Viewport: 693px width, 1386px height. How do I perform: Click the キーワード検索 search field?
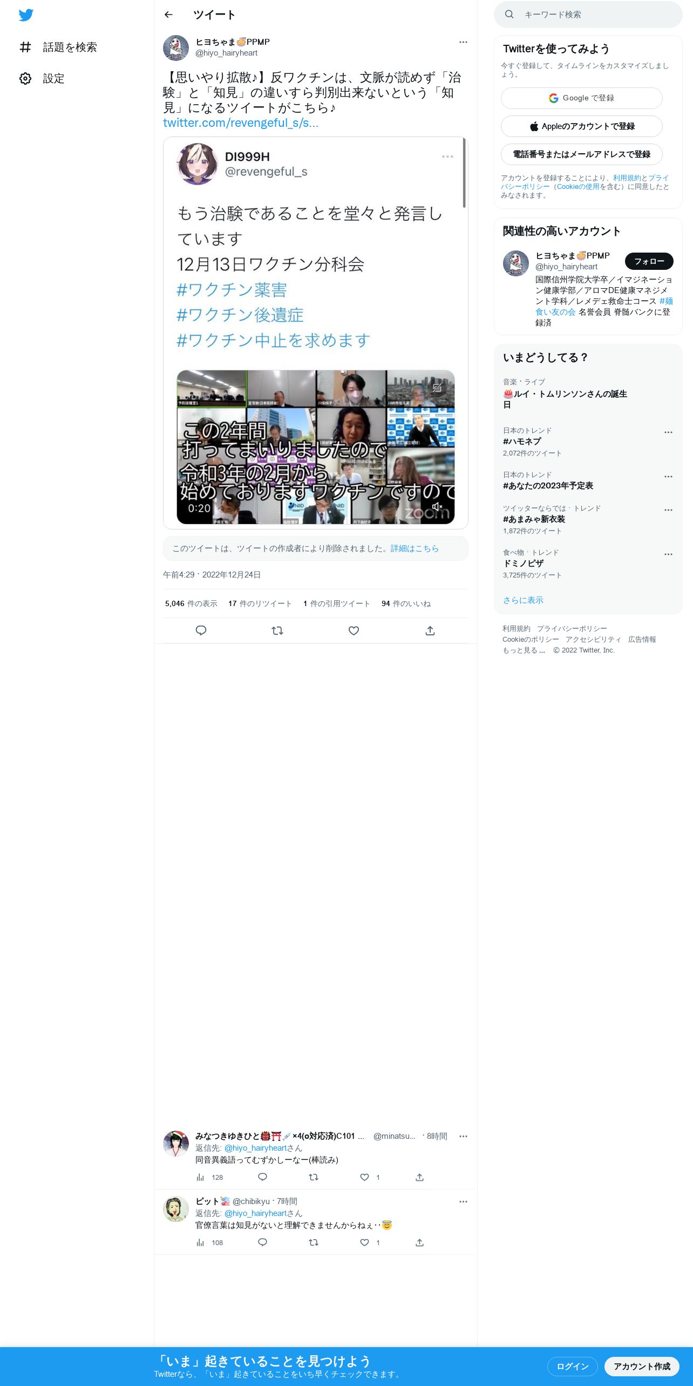(588, 15)
